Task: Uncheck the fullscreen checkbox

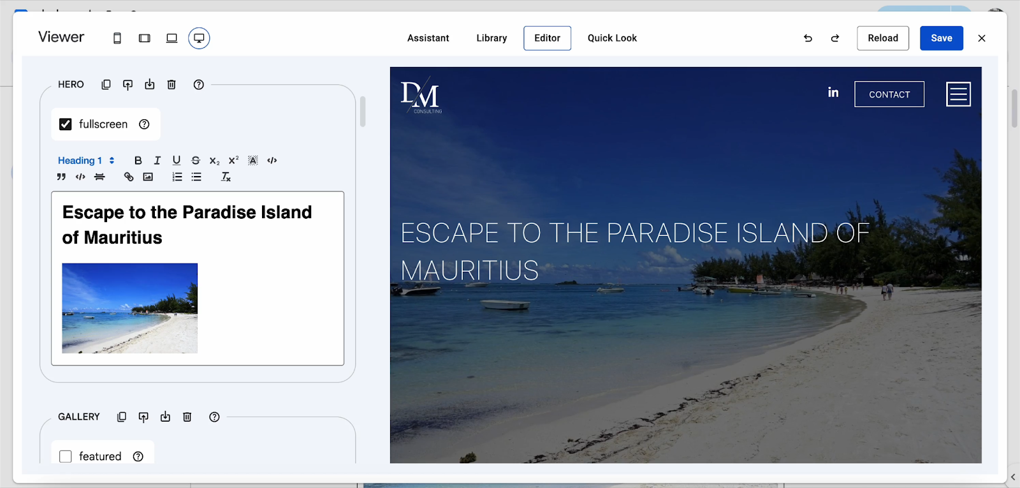Action: tap(66, 124)
